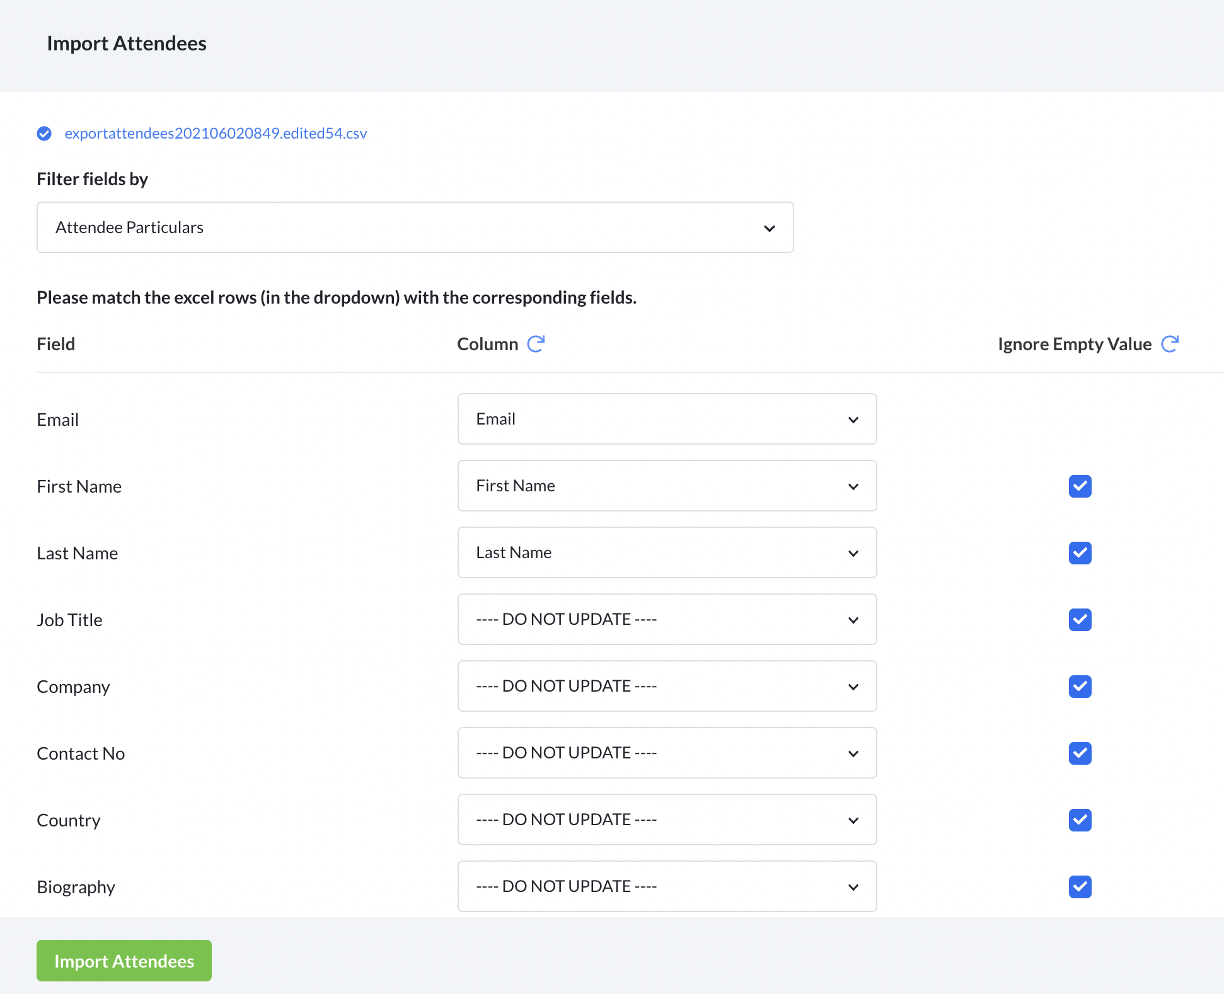Toggle Ignore Empty Value for Country
The image size is (1224, 994).
[x=1080, y=820]
